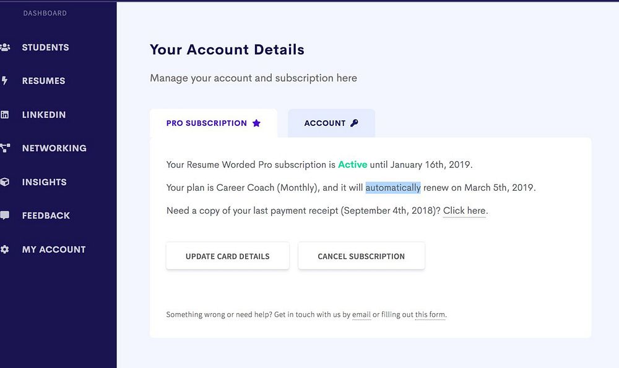Click the highlighted word 'automatically'
Viewport: 619px width, 368px height.
pyautogui.click(x=393, y=188)
